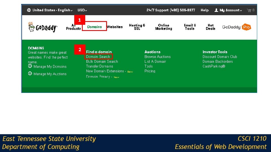Click Transfer Domains link

click(100, 66)
